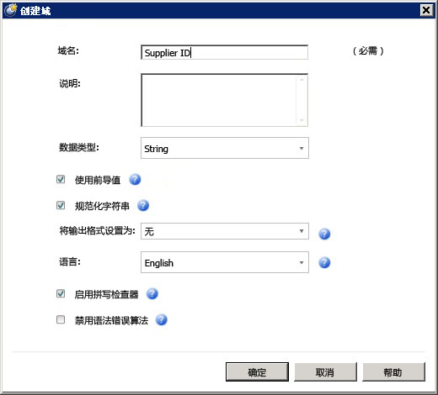Click help icon next to 启用拼写检查器
This screenshot has width=438, height=395.
click(152, 293)
